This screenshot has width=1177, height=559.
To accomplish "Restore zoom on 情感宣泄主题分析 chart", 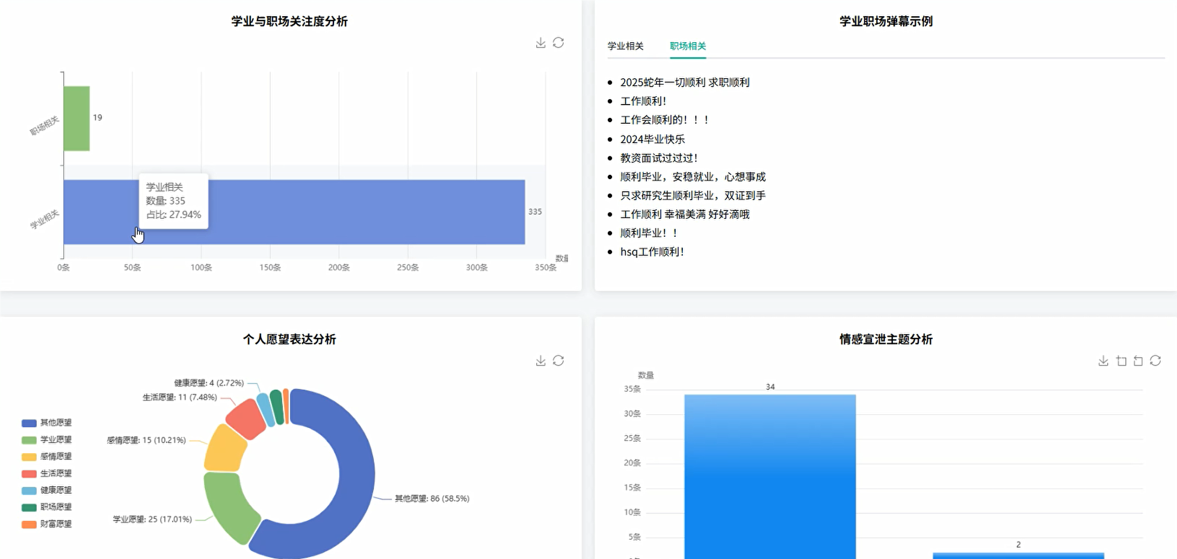I will tap(1138, 360).
